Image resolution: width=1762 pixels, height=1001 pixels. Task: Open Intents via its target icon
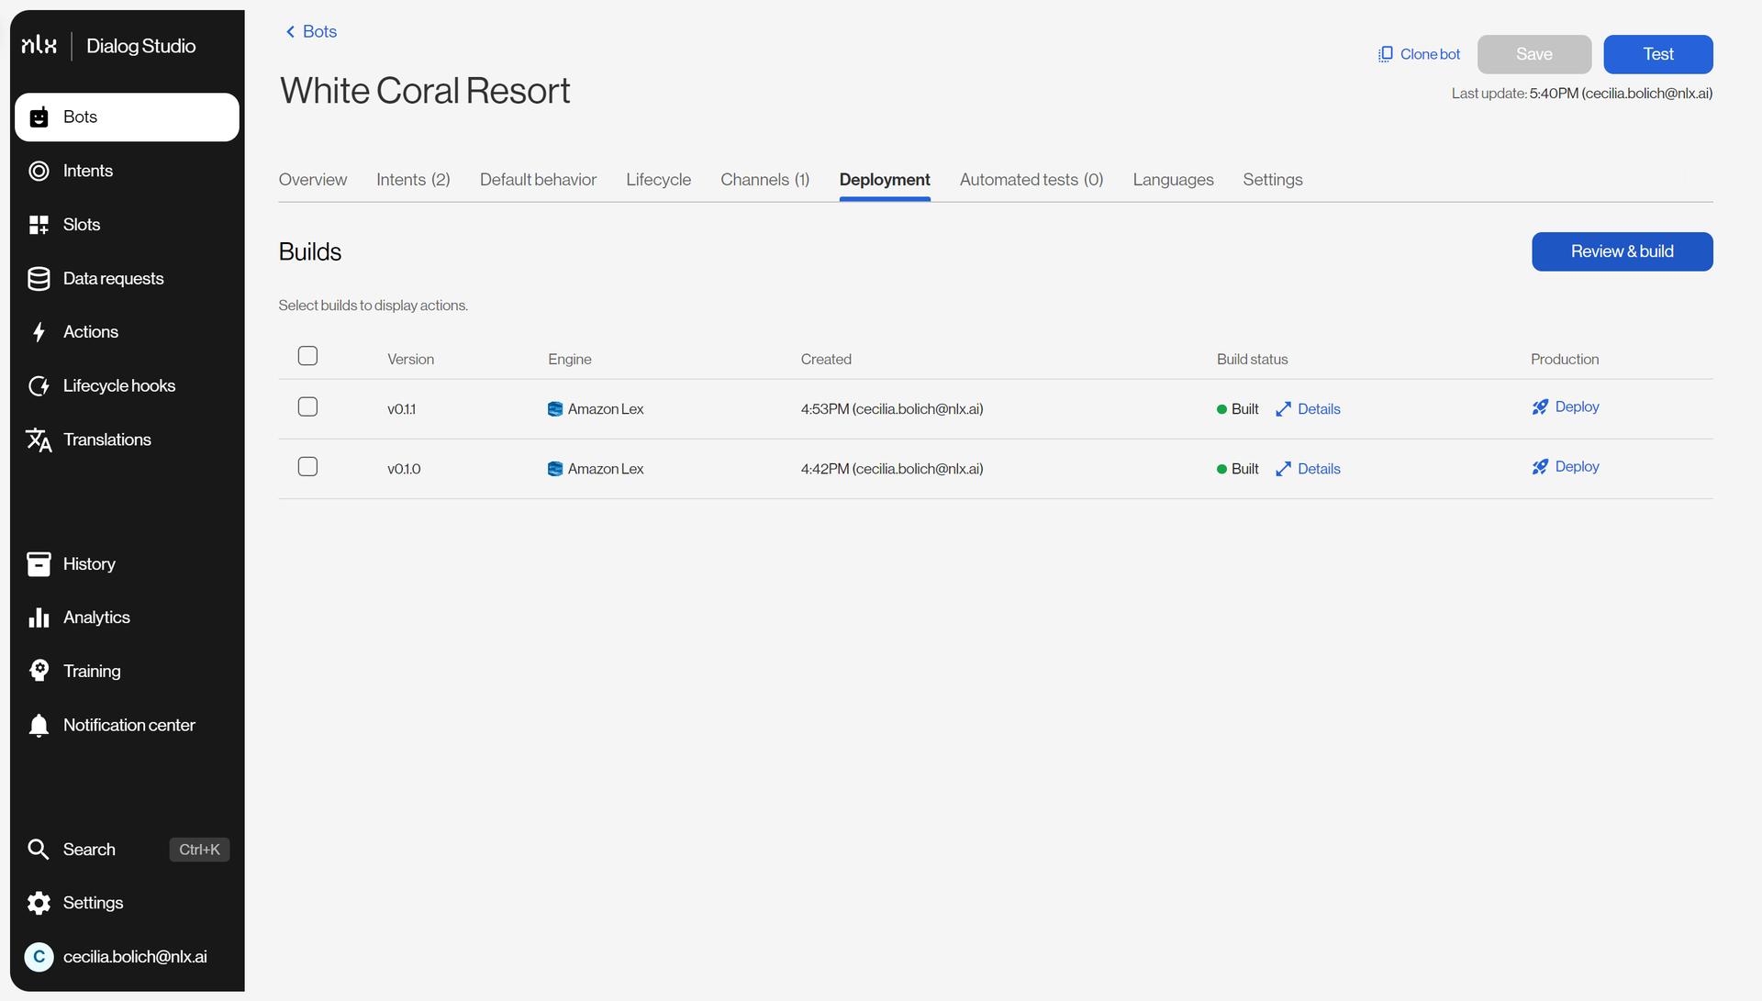(39, 171)
